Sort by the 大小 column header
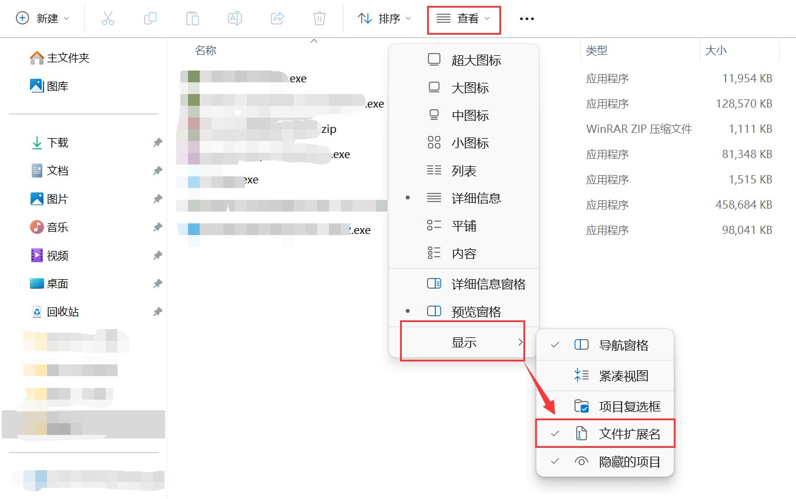 coord(716,51)
